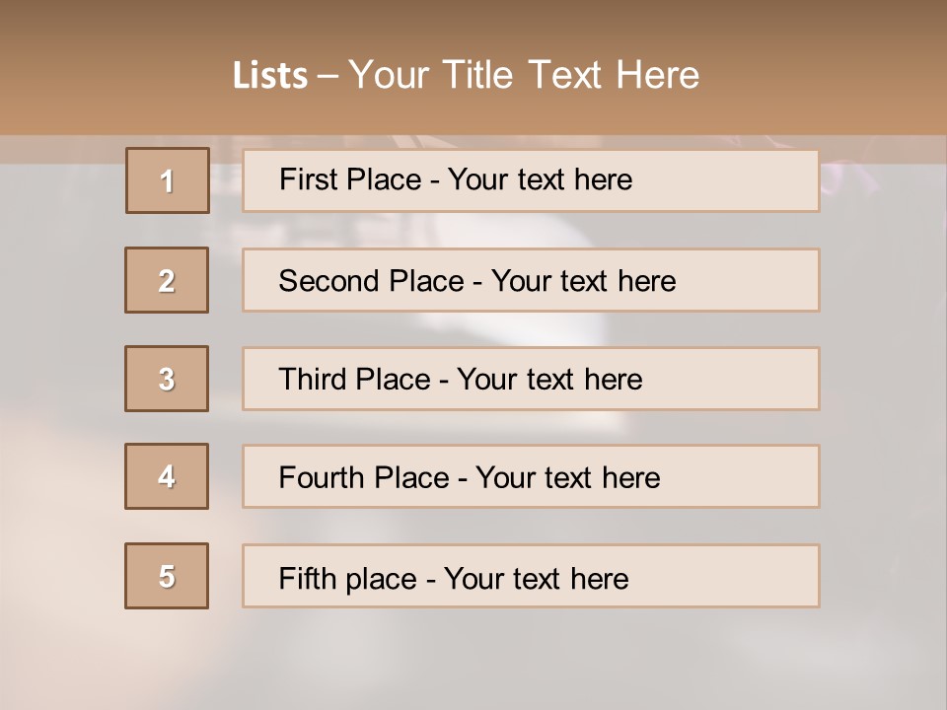Click the 'Second Place' words
This screenshot has height=710, width=947.
click(x=372, y=281)
